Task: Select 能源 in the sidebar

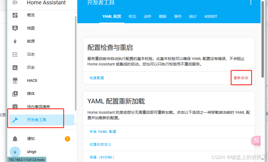Action: click(x=31, y=41)
